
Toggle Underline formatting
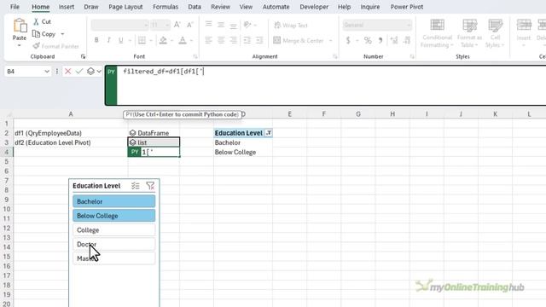click(x=121, y=40)
